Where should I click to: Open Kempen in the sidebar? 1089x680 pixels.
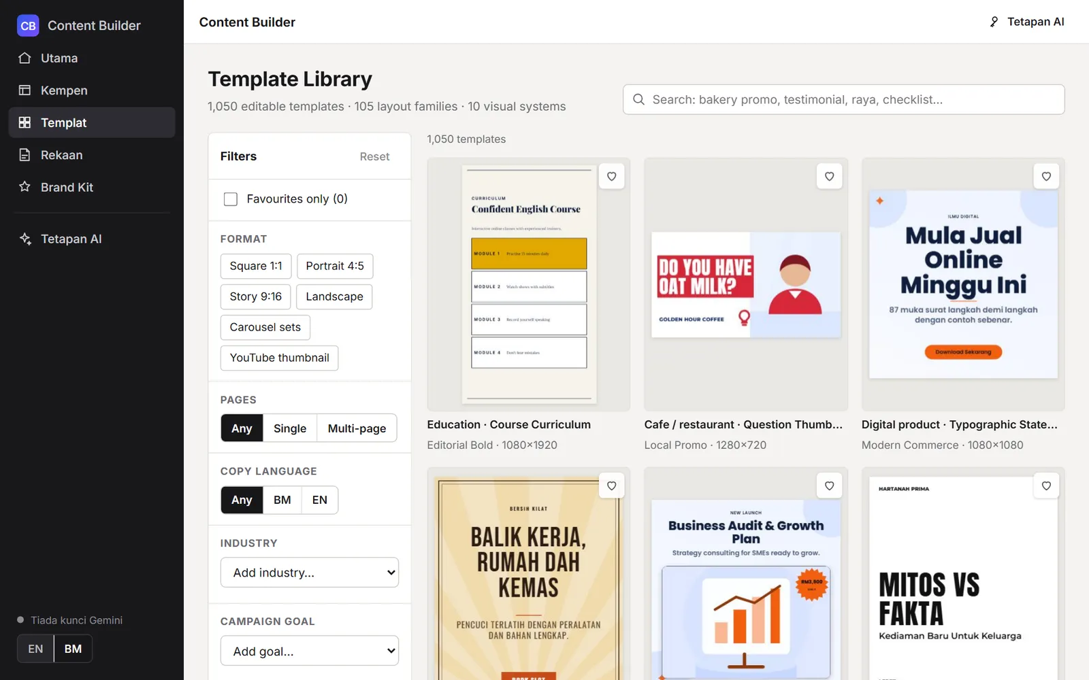pyautogui.click(x=92, y=90)
